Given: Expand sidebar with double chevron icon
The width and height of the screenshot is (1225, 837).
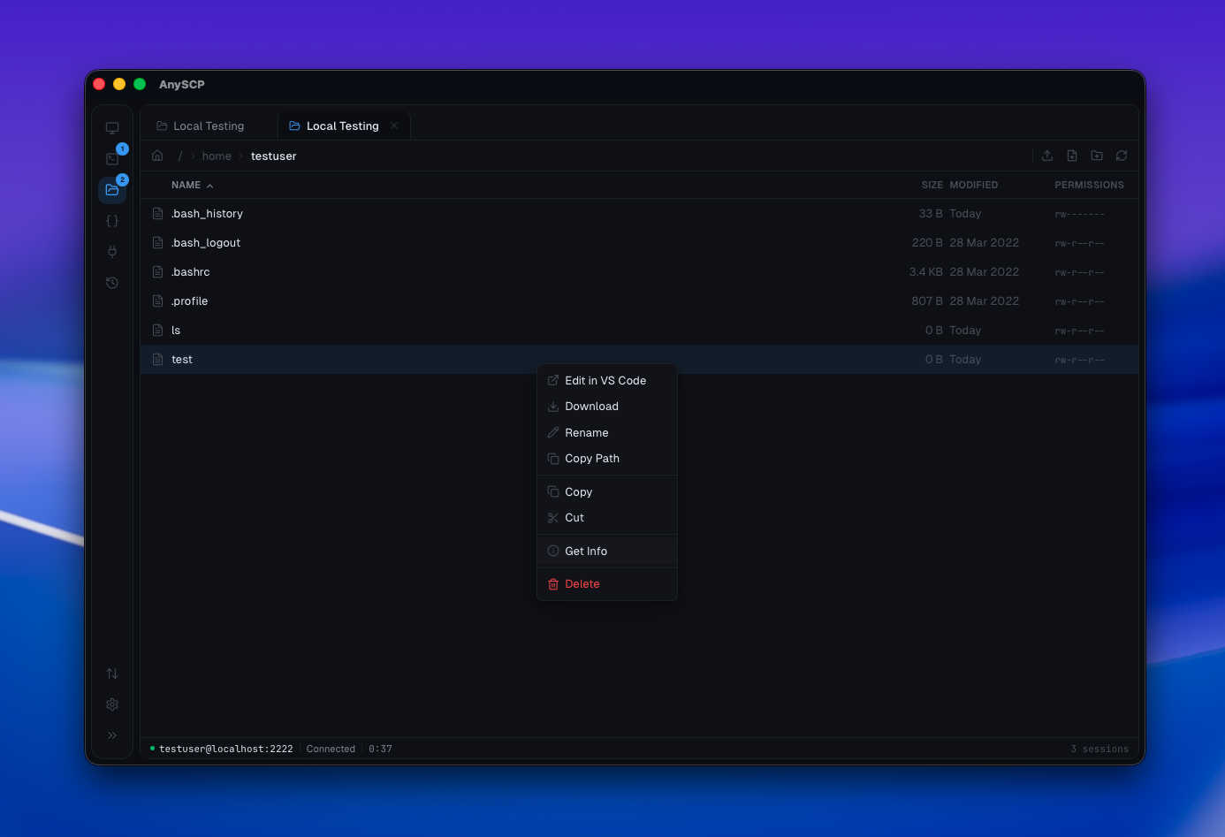Looking at the screenshot, I should click(112, 735).
